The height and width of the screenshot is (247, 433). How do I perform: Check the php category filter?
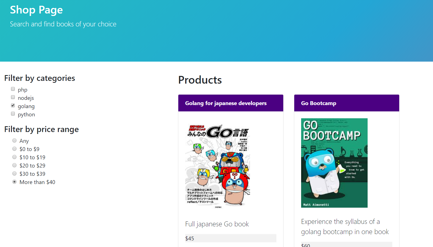(13, 89)
